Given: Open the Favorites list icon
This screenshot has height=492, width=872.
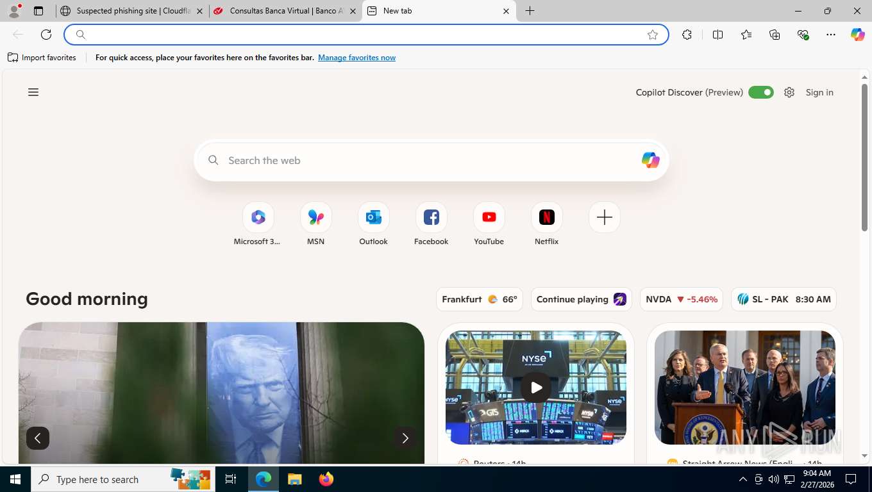Looking at the screenshot, I should 746,35.
